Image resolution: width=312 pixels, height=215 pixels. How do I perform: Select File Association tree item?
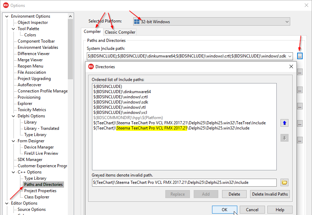(x=31, y=72)
